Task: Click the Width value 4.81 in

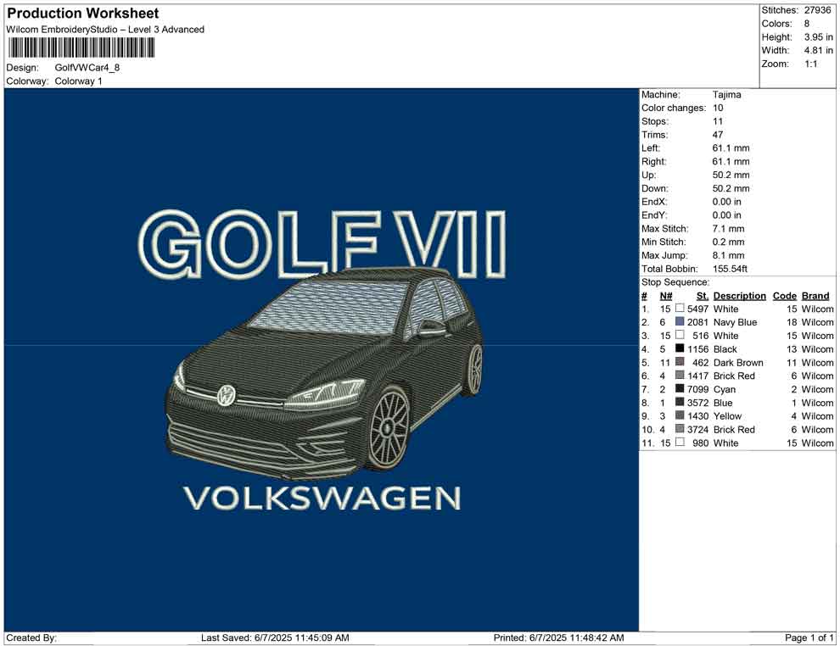Action: tap(819, 50)
